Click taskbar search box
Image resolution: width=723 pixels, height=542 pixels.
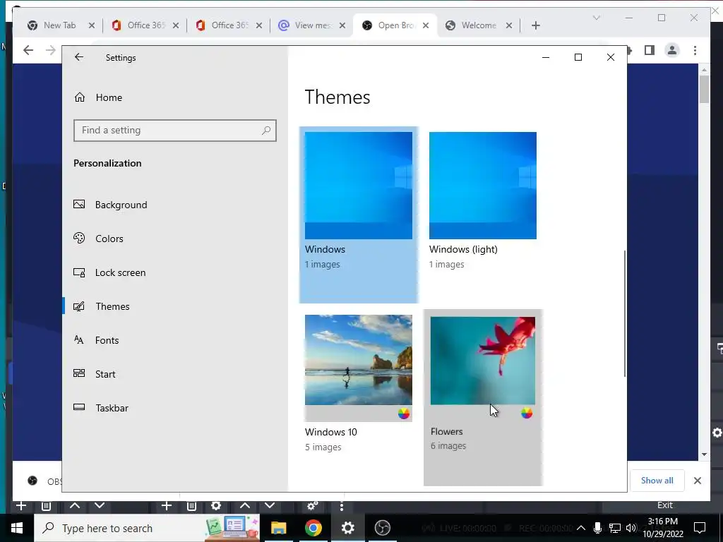(147, 528)
